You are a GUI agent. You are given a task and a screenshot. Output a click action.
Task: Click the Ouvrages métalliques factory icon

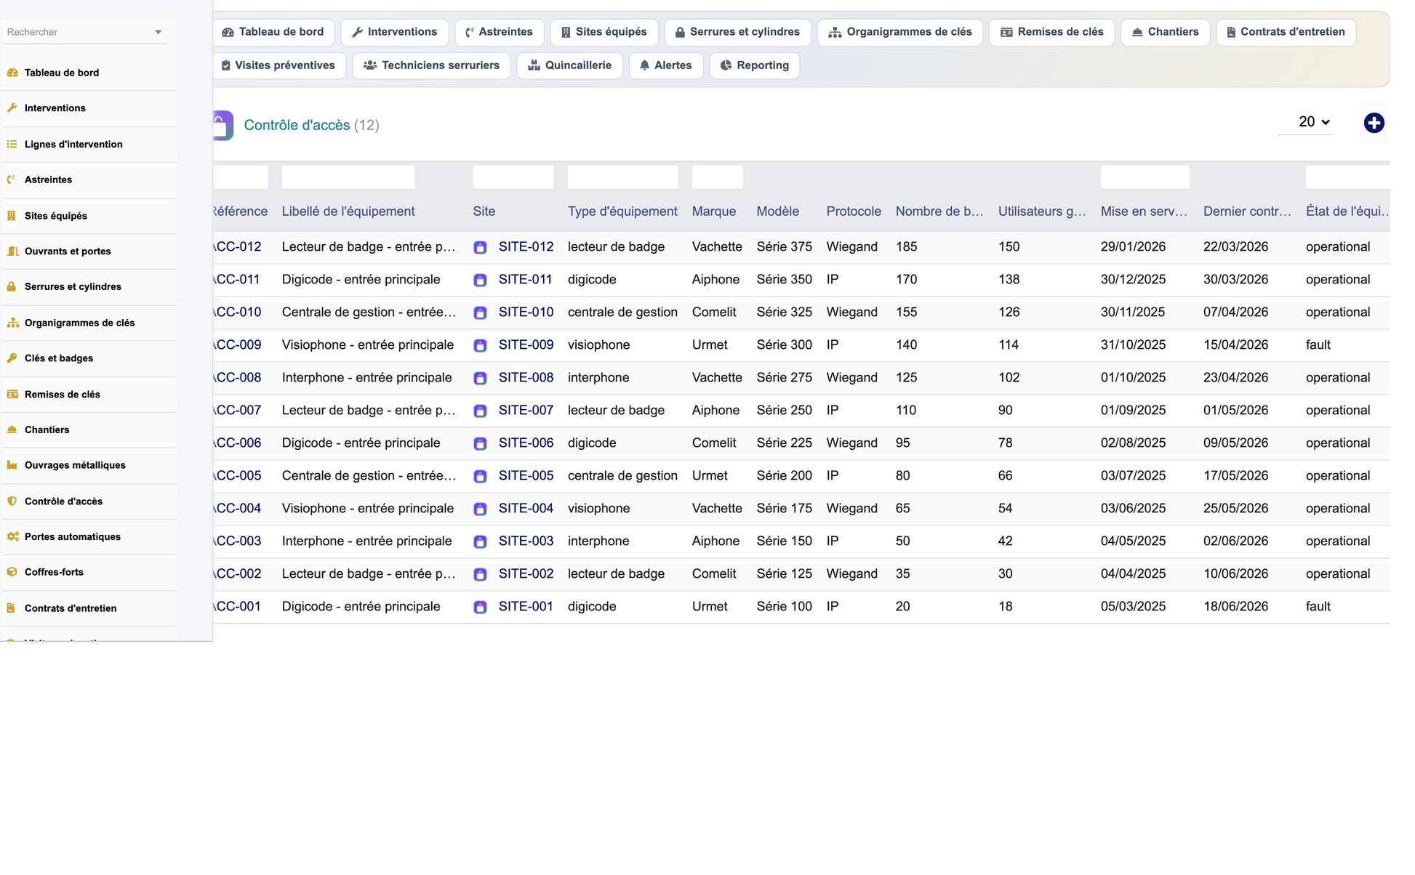coord(12,465)
